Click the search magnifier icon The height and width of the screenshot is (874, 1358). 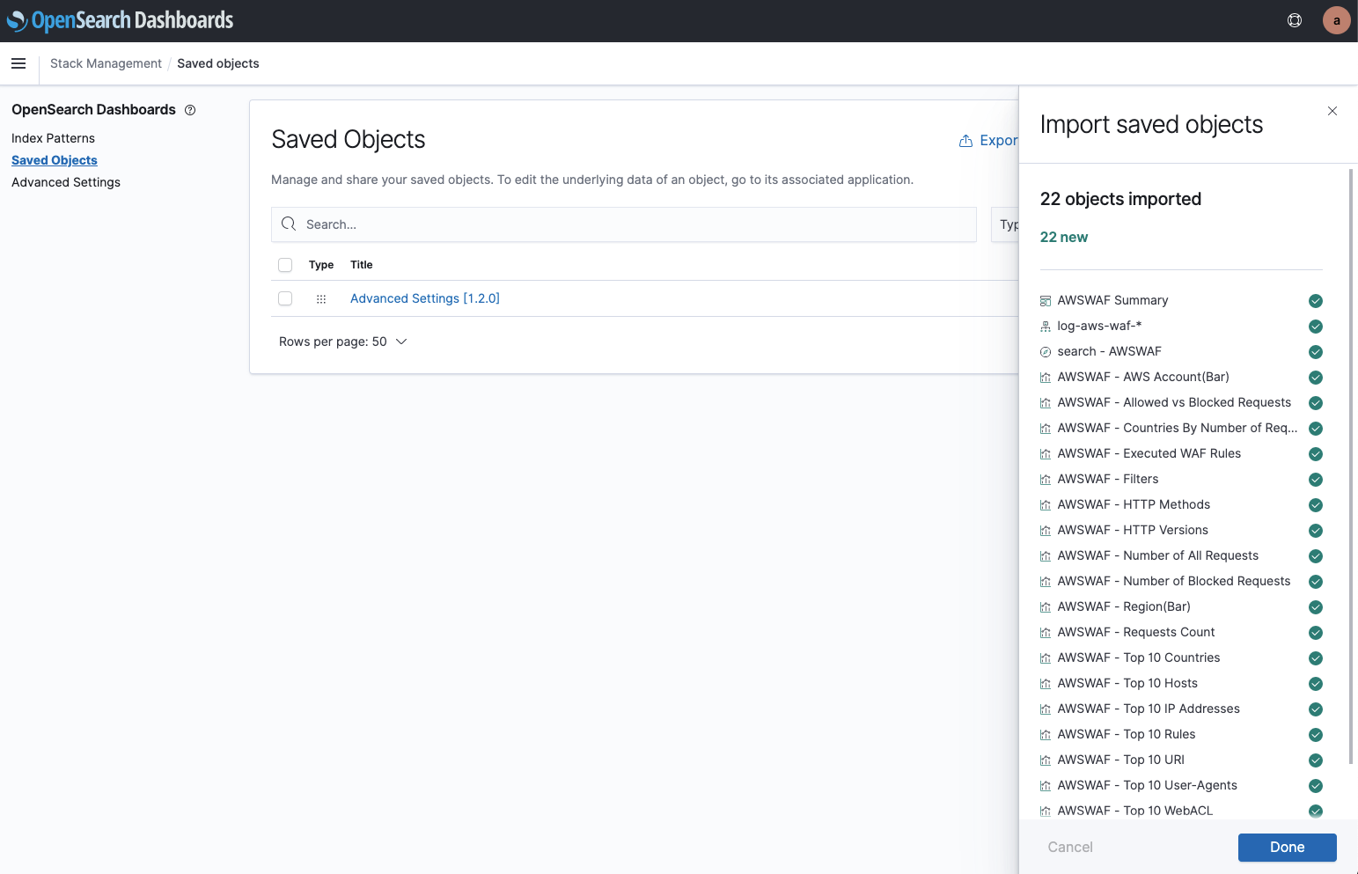tap(289, 224)
